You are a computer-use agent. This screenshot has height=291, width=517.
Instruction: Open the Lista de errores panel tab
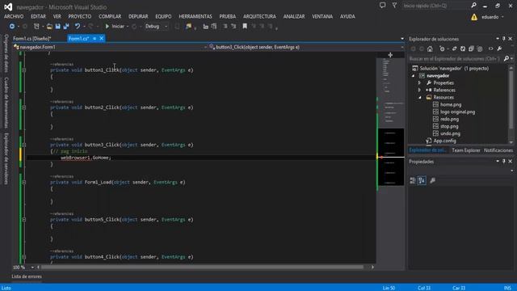27,276
